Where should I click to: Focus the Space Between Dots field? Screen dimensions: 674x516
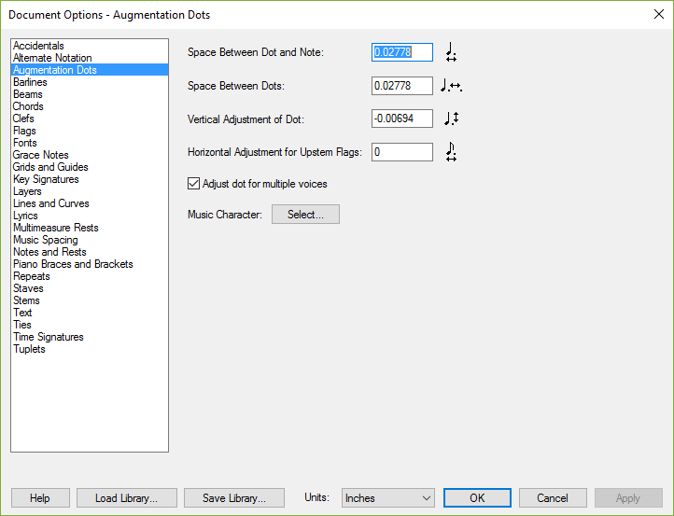click(402, 86)
